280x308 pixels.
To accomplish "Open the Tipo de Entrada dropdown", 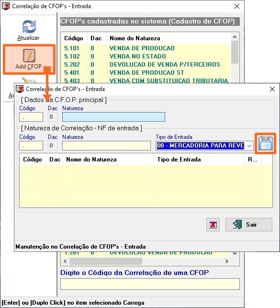I will (249, 146).
